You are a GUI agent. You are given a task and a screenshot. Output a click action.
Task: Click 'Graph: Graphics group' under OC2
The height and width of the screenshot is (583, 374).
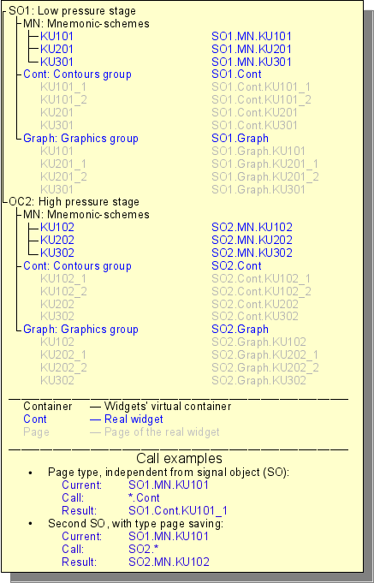tap(80, 329)
